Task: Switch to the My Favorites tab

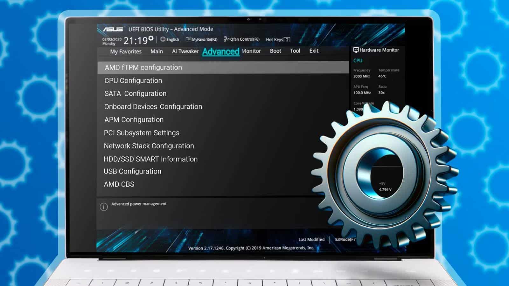Action: pos(125,51)
